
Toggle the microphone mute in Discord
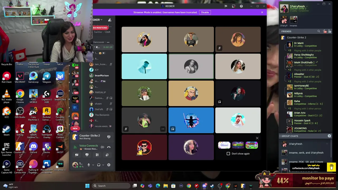coord(89,165)
